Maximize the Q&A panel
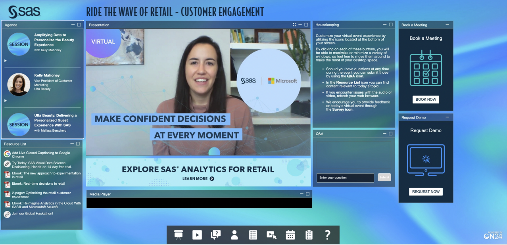Screen dimensions: 507x245 391,134
